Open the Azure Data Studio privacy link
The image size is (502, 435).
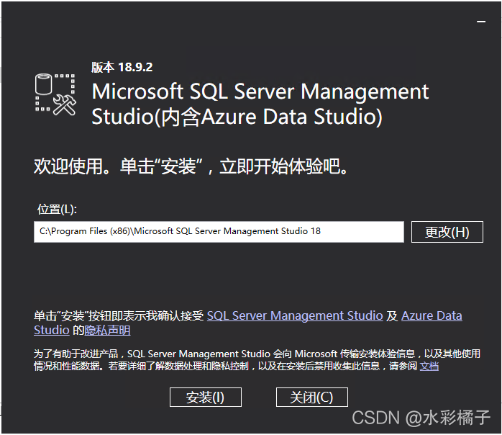tap(432, 315)
